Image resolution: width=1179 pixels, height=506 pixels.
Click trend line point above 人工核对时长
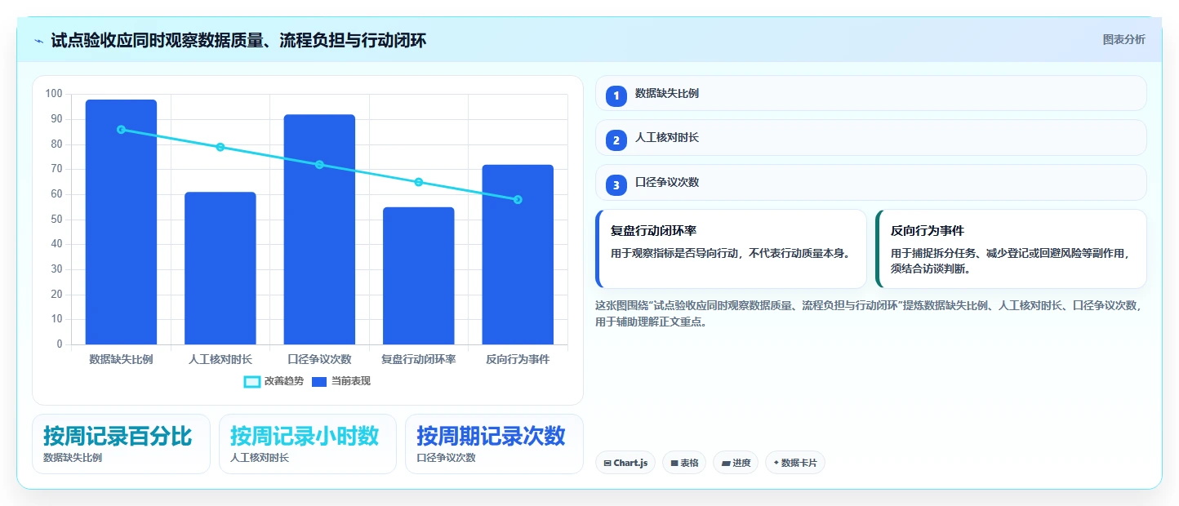point(220,147)
